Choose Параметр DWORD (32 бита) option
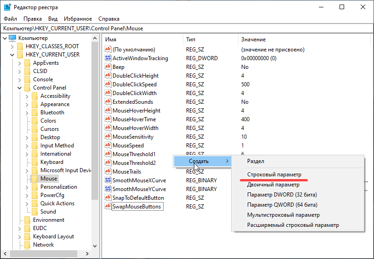 (282, 195)
